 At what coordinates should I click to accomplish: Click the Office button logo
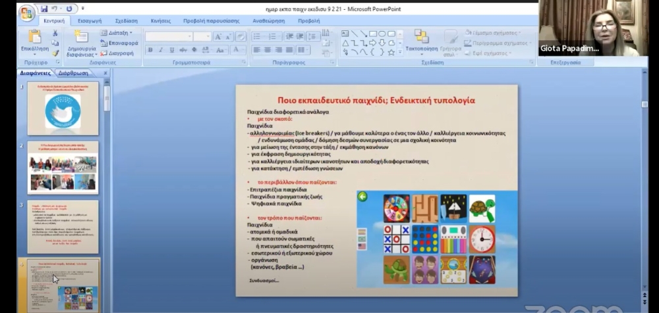click(27, 12)
